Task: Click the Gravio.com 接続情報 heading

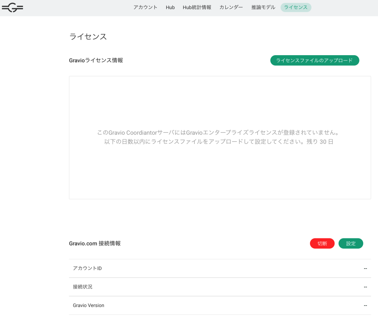Action: click(95, 243)
